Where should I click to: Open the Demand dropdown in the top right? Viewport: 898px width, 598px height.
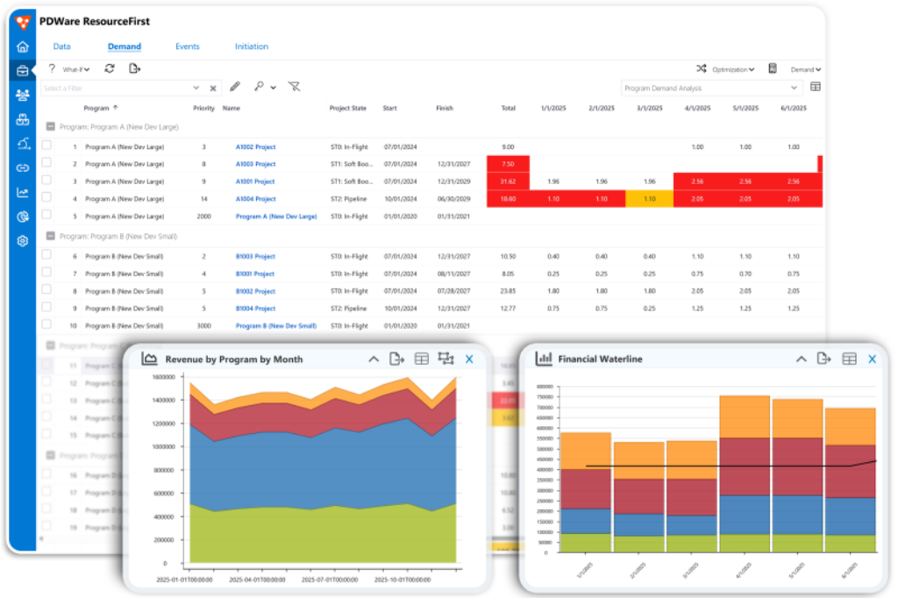coord(805,69)
